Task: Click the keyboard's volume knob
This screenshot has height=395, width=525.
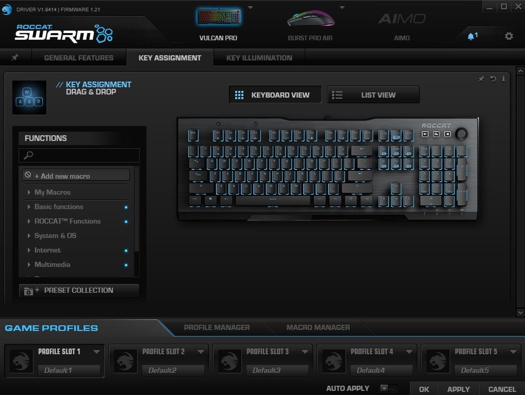Action: [461, 133]
